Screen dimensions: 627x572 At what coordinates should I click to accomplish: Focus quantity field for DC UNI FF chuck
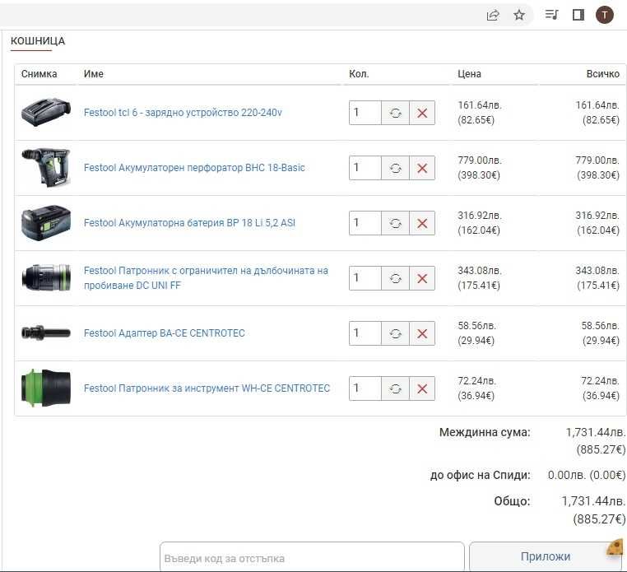point(365,278)
